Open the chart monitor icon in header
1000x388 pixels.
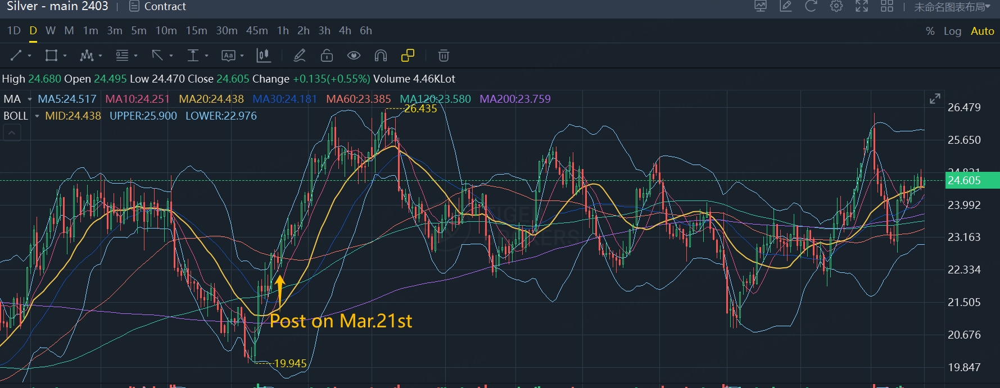pyautogui.click(x=761, y=7)
